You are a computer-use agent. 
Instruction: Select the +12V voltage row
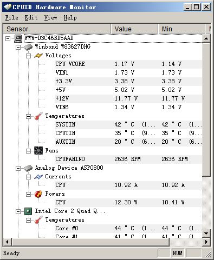128,99
